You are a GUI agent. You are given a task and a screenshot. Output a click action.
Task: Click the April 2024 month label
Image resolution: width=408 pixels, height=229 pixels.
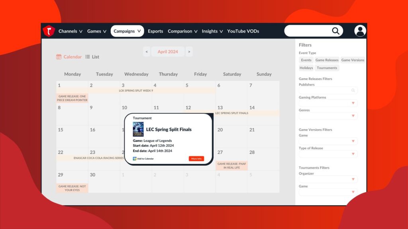(x=168, y=52)
